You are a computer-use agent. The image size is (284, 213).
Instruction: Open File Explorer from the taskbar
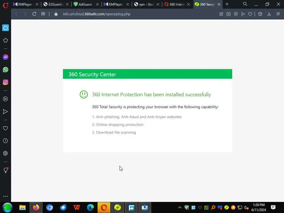pos(22,207)
